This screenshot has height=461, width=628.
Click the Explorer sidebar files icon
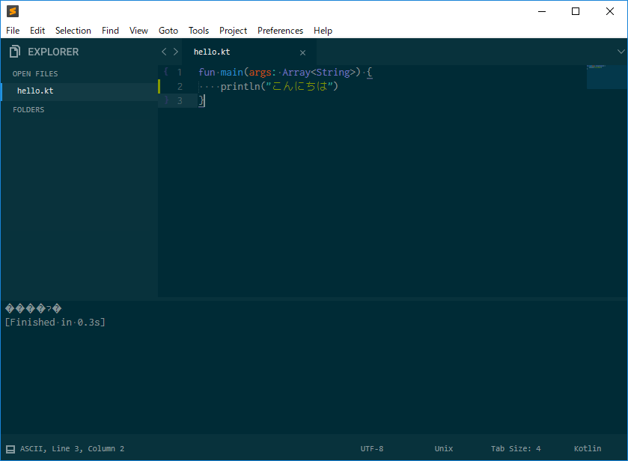pos(15,52)
